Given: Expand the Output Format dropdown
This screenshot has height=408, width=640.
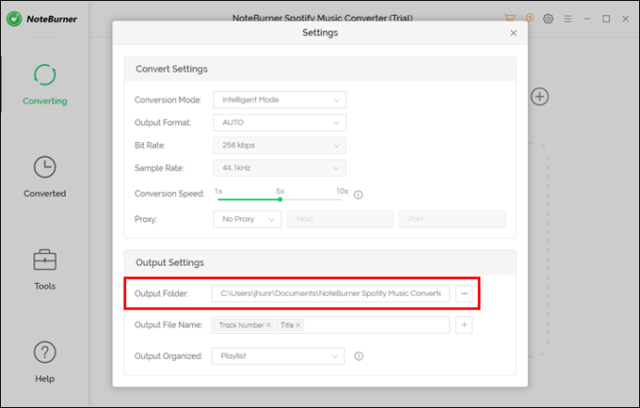Looking at the screenshot, I should [279, 122].
